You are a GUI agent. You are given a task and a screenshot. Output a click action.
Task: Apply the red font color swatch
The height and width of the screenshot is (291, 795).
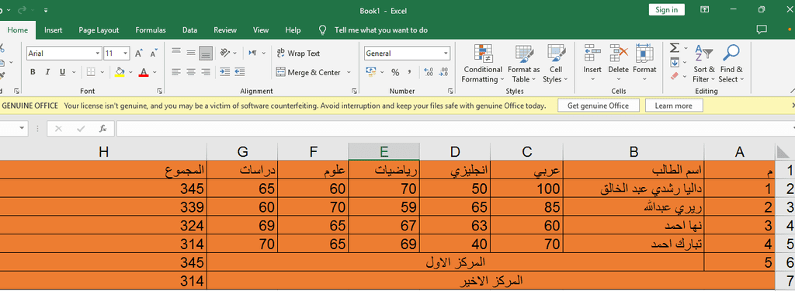[144, 72]
